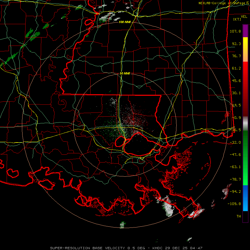
Task: Click the '[KT]' units label
Action: (x=237, y=19)
